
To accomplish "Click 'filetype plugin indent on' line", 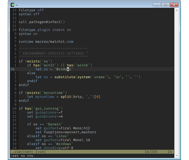I will click(x=45, y=30).
